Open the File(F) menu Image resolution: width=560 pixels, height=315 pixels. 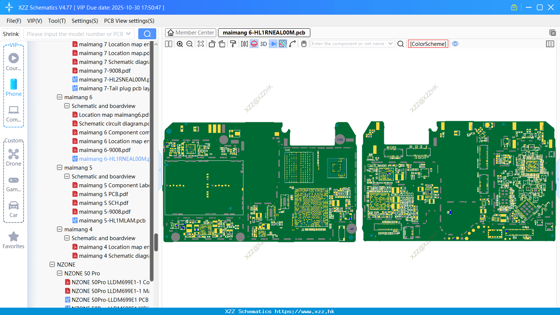(x=14, y=21)
